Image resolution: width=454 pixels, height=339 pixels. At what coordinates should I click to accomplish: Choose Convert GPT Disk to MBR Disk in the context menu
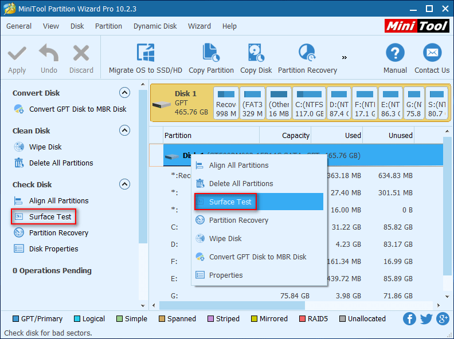pos(259,257)
